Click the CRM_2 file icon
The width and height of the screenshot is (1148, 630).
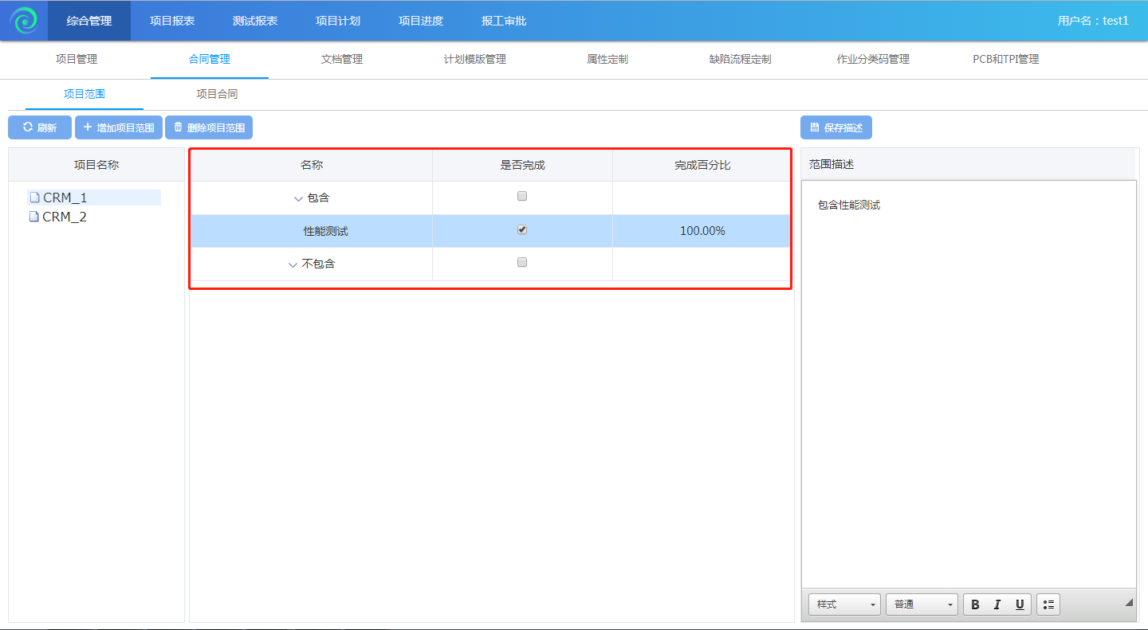34,217
